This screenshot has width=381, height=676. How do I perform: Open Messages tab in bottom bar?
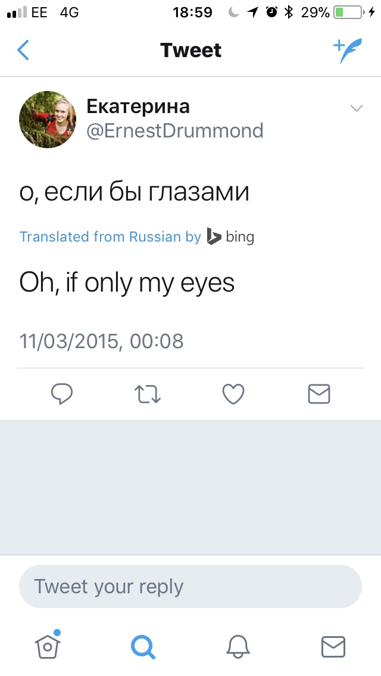point(333,646)
